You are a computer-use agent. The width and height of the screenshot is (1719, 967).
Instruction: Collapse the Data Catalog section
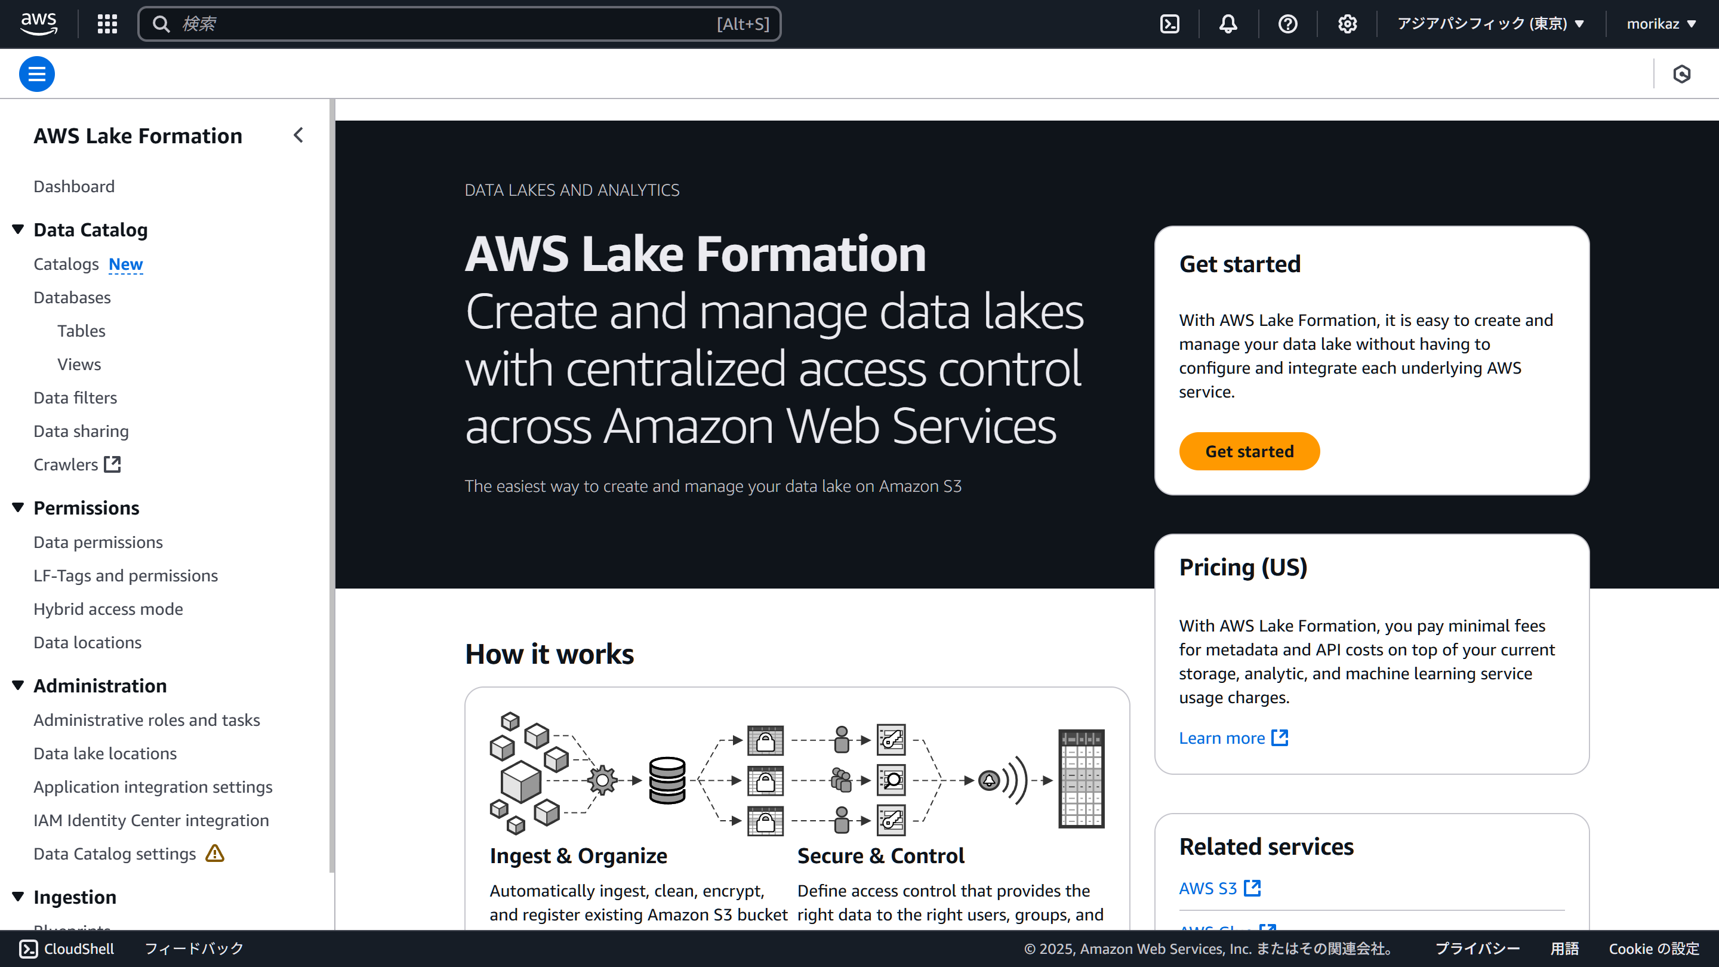tap(18, 230)
